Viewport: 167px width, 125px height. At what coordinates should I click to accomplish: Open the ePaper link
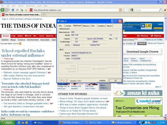click(x=28, y=19)
